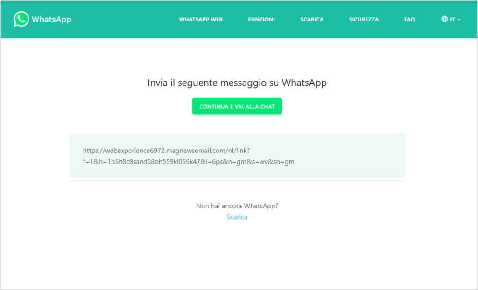Follow the blue Scarica download link
Image resolution: width=478 pixels, height=290 pixels.
(237, 217)
